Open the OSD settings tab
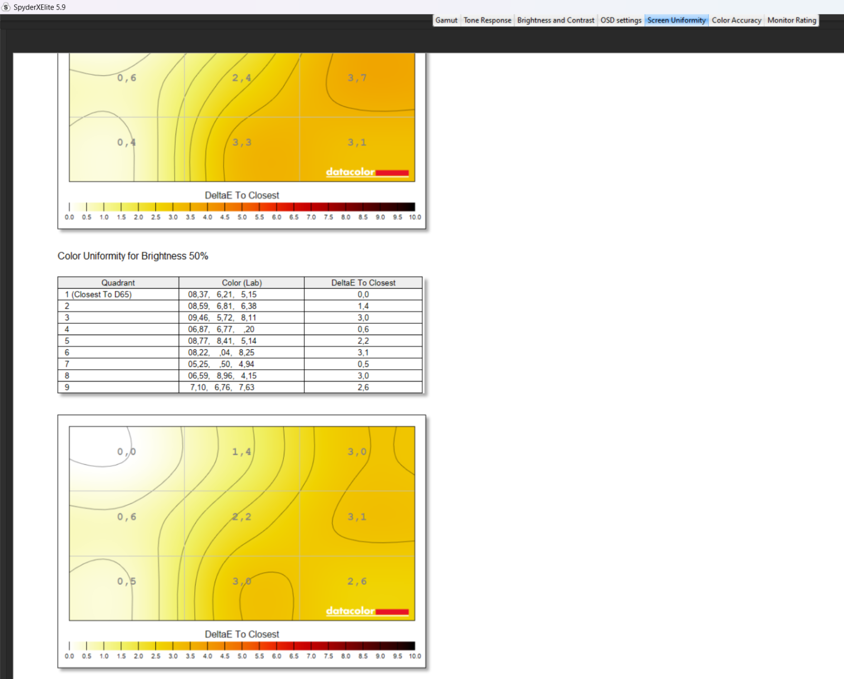This screenshot has width=844, height=679. [621, 20]
